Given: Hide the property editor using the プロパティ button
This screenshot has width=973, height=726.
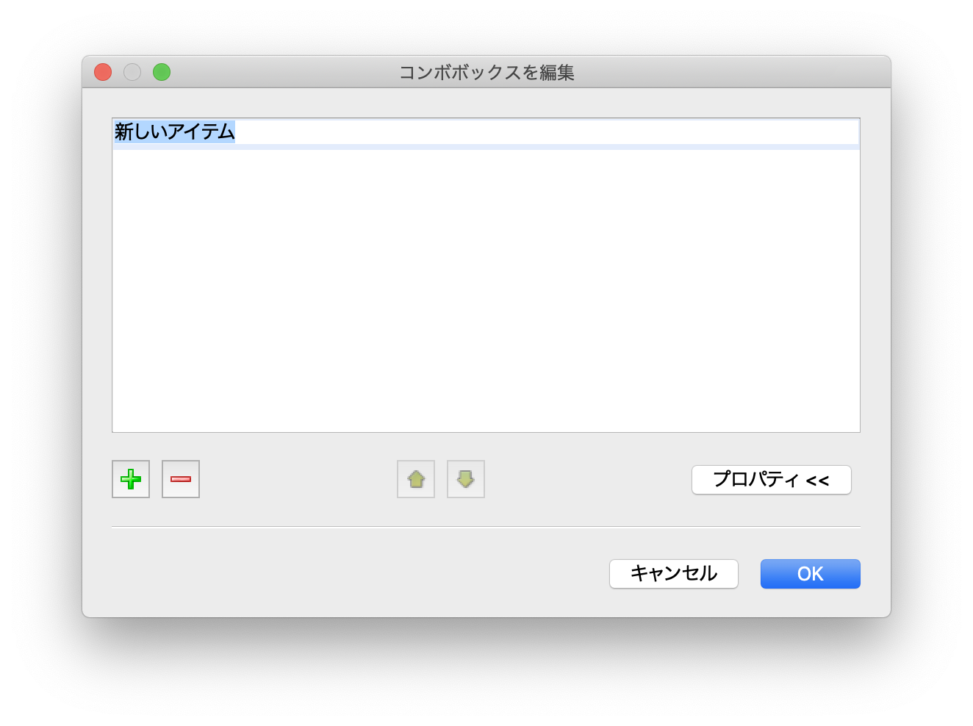Looking at the screenshot, I should point(771,479).
